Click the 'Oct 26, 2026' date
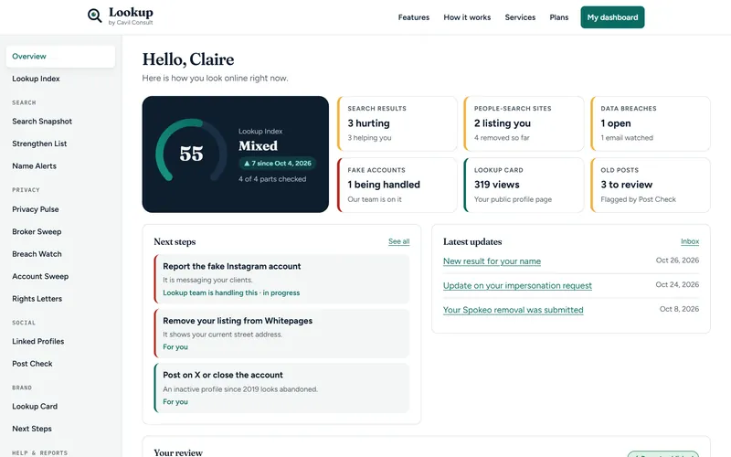731x457 pixels. [677, 260]
